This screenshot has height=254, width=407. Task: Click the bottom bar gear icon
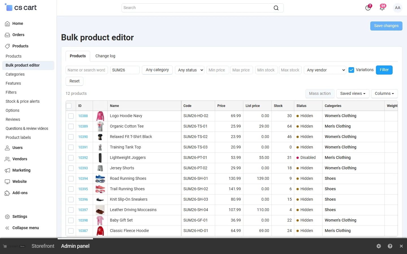coord(379,246)
